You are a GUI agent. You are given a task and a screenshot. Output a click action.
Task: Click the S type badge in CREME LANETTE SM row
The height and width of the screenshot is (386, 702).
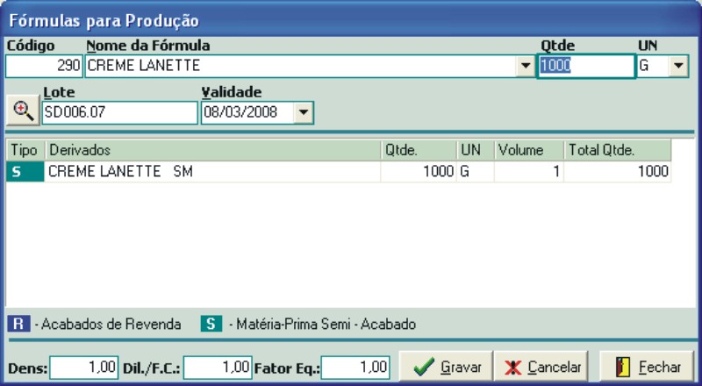coord(25,171)
